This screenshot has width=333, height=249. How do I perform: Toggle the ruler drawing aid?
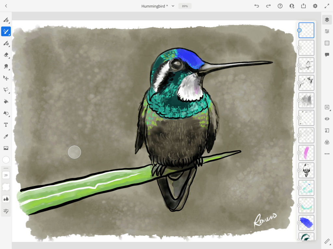(x=327, y=241)
